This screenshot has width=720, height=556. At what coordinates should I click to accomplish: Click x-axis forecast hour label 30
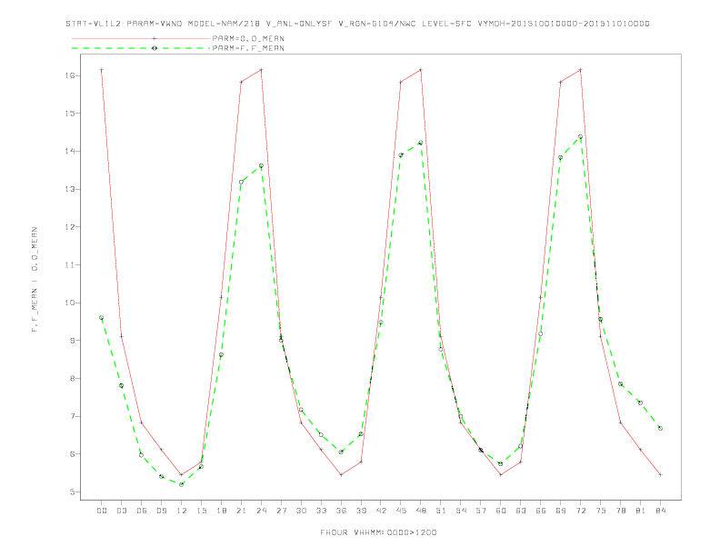coord(301,511)
